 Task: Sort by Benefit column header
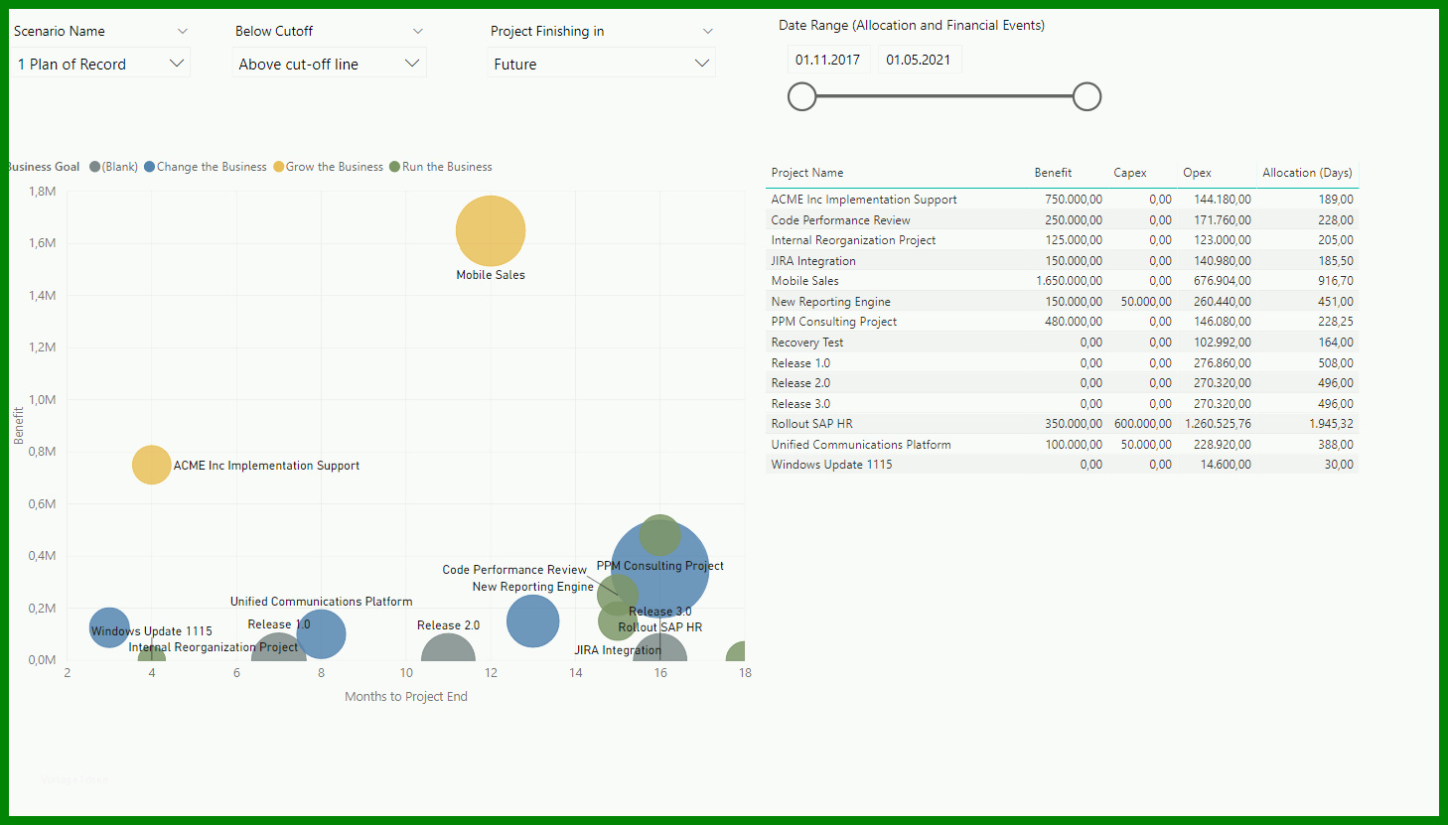click(1053, 173)
